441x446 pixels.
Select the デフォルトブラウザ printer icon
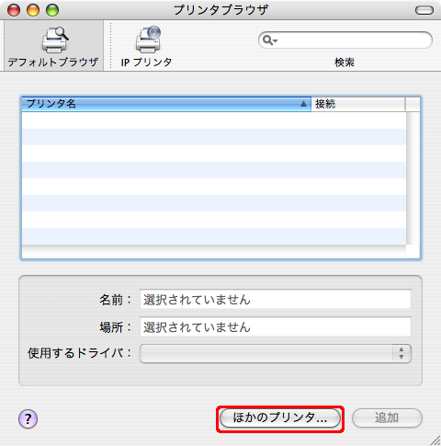(x=54, y=40)
